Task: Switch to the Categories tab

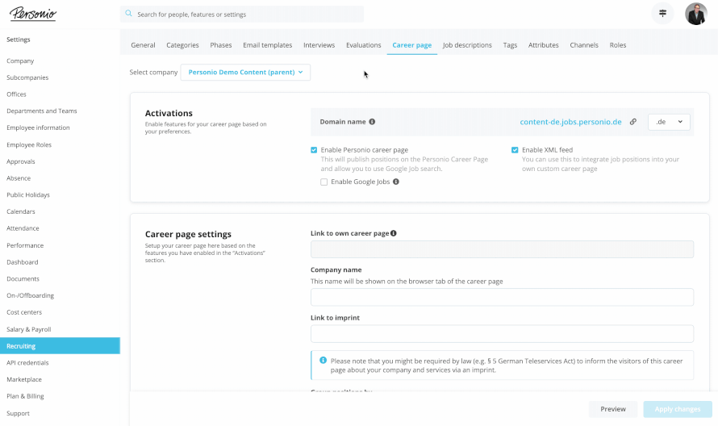Action: [x=182, y=45]
